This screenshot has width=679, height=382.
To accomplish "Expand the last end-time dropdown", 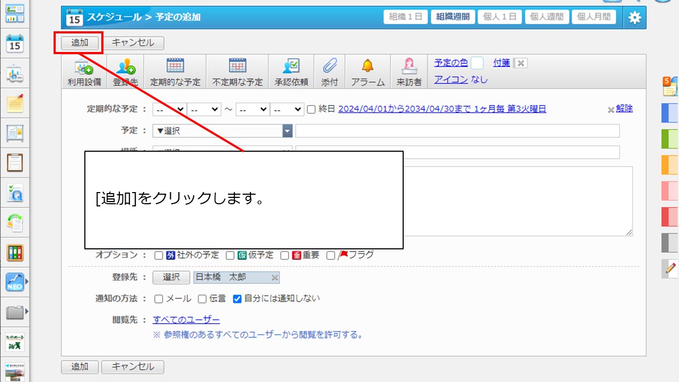I will [286, 109].
